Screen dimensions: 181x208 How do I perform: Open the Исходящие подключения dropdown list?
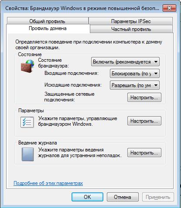135,85
